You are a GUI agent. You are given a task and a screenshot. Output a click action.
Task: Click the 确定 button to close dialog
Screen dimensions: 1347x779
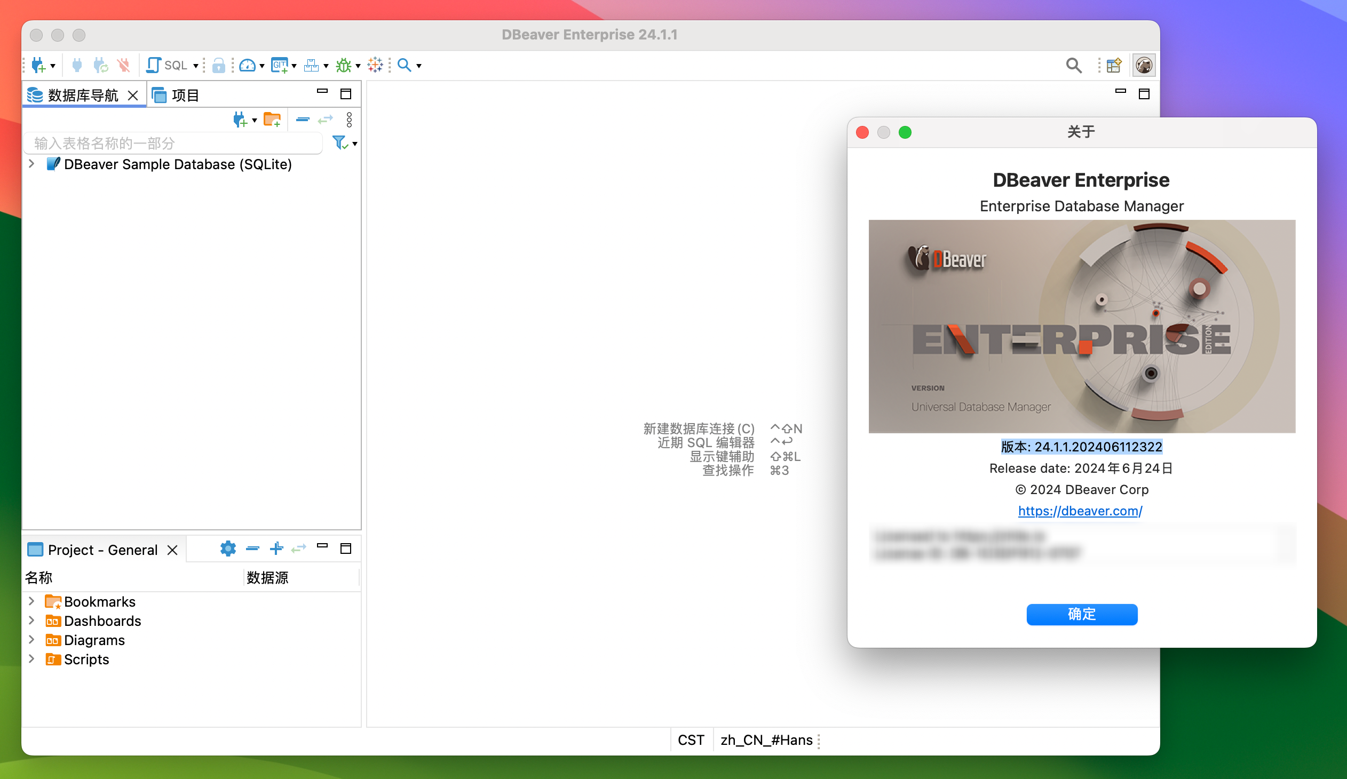point(1081,614)
